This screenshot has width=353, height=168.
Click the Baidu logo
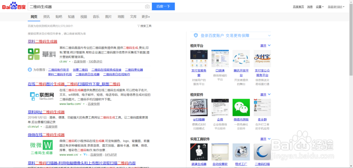click(x=14, y=6)
